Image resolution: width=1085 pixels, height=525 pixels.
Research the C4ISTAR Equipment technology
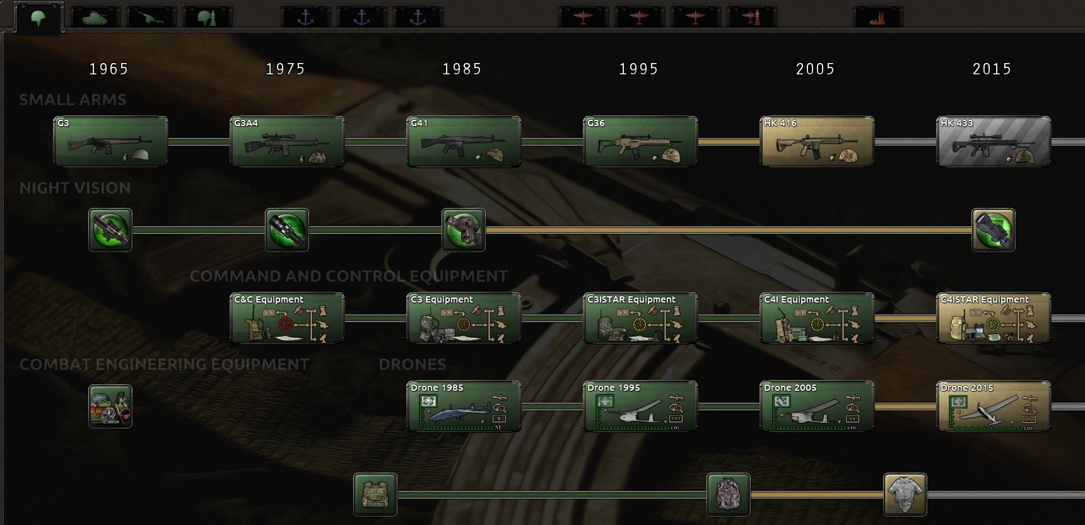tap(994, 318)
